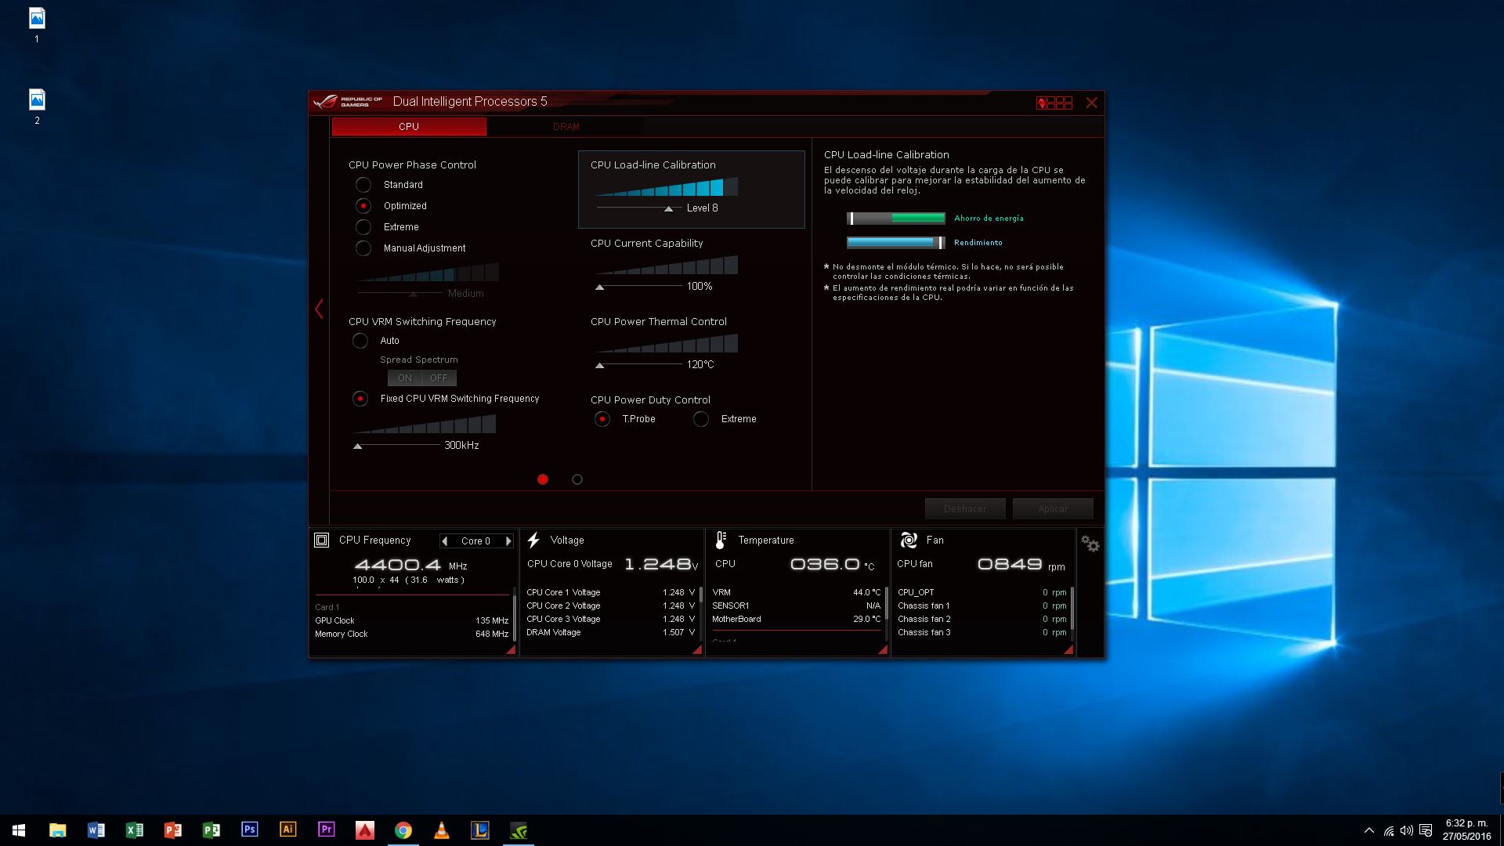This screenshot has width=1504, height=846.
Task: Click the Voltage lightning bolt icon
Action: [x=533, y=540]
